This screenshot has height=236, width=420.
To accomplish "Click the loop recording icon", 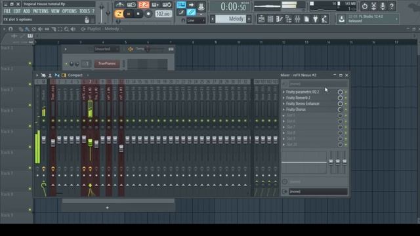I will (167, 5).
